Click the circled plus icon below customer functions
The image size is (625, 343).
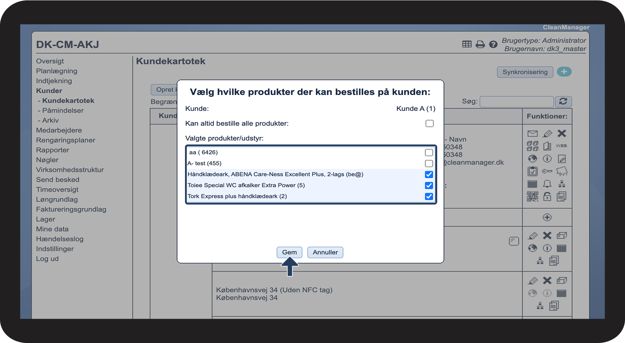[x=547, y=217]
